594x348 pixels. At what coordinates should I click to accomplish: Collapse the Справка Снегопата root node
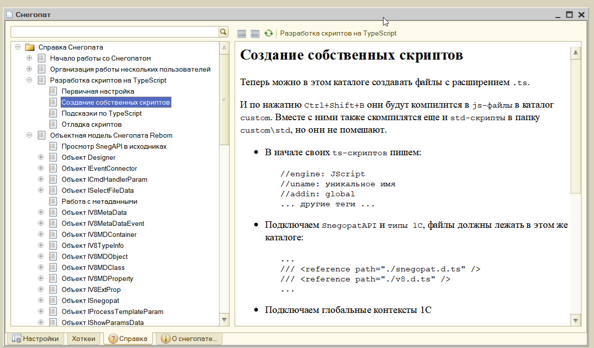point(18,47)
